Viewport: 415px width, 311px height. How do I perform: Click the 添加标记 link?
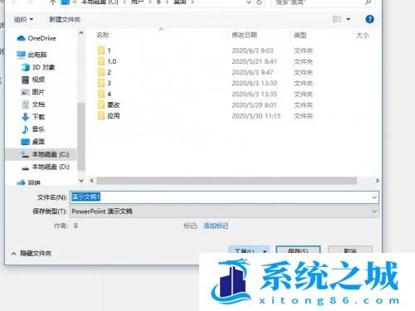coord(216,226)
